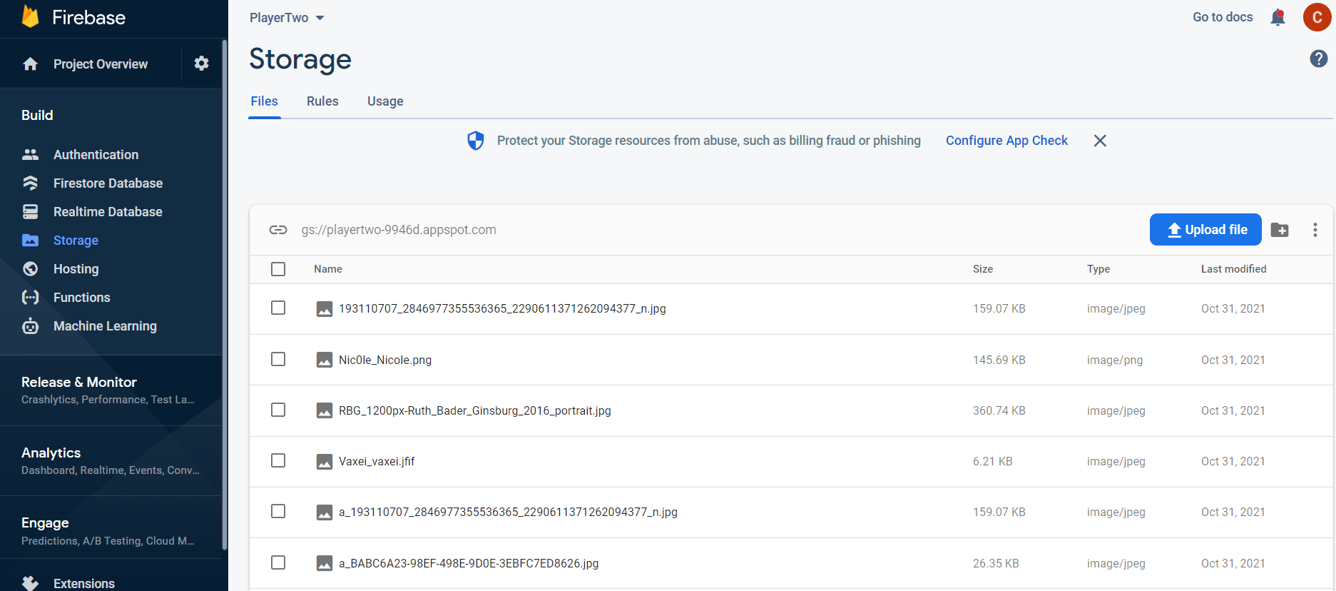Click the 360.74 KB size cell
The image size is (1336, 591).
[999, 411]
